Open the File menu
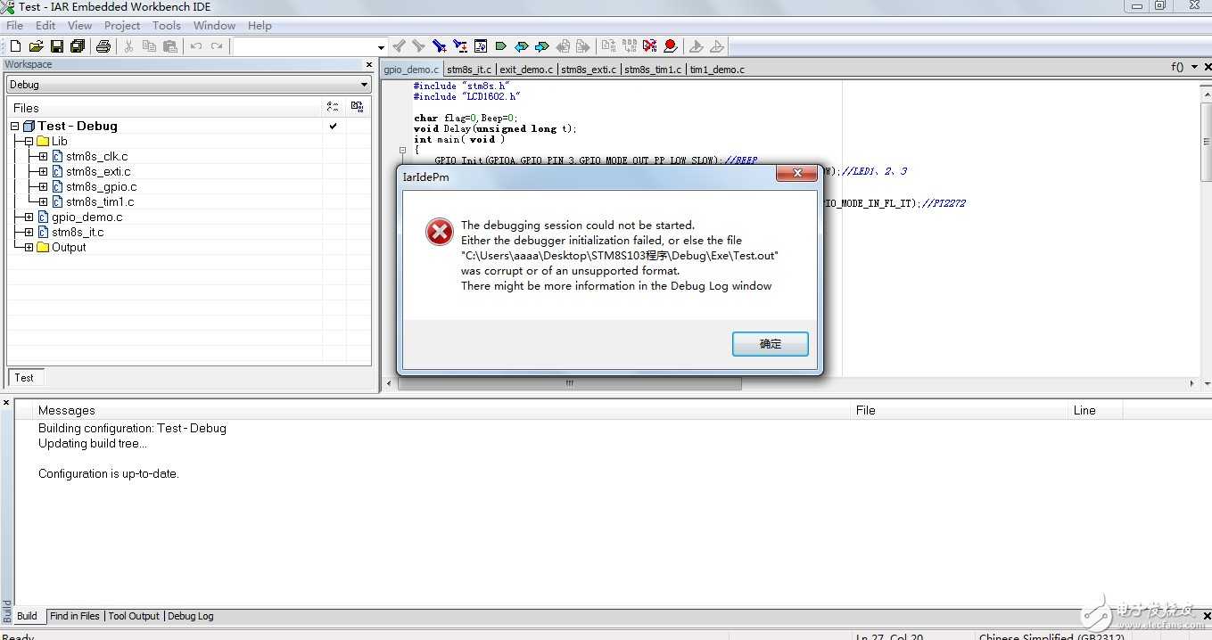Screen dimensions: 1212x640 tap(15, 26)
